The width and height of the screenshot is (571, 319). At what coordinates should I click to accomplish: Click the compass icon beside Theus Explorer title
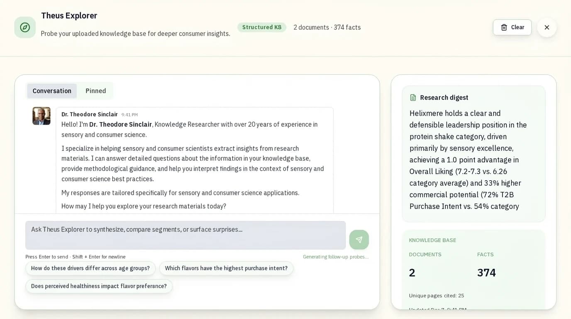[x=25, y=27]
